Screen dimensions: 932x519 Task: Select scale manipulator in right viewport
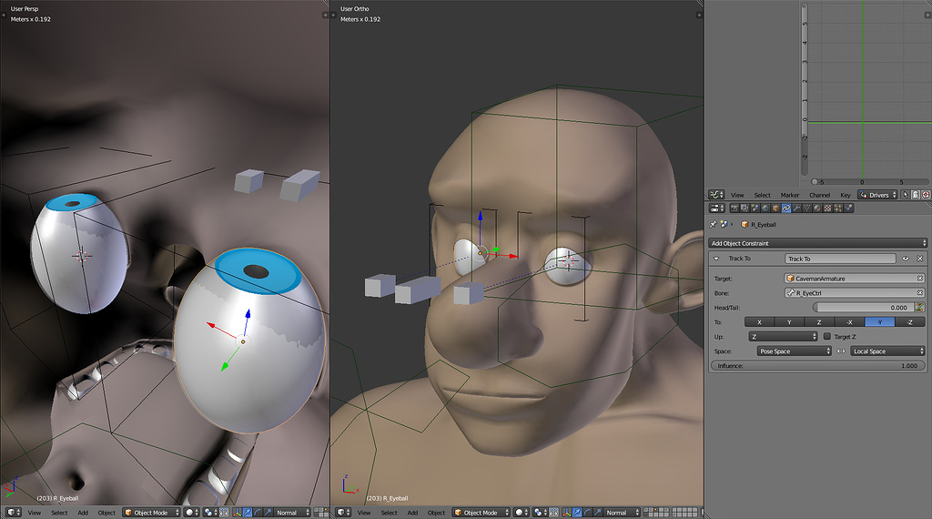point(598,513)
